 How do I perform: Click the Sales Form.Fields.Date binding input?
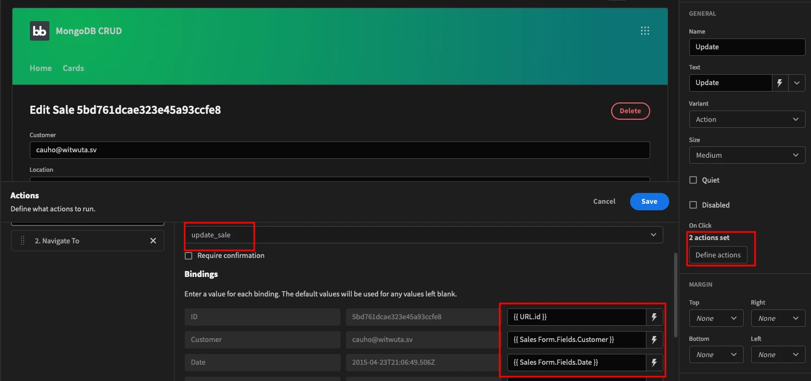click(576, 363)
